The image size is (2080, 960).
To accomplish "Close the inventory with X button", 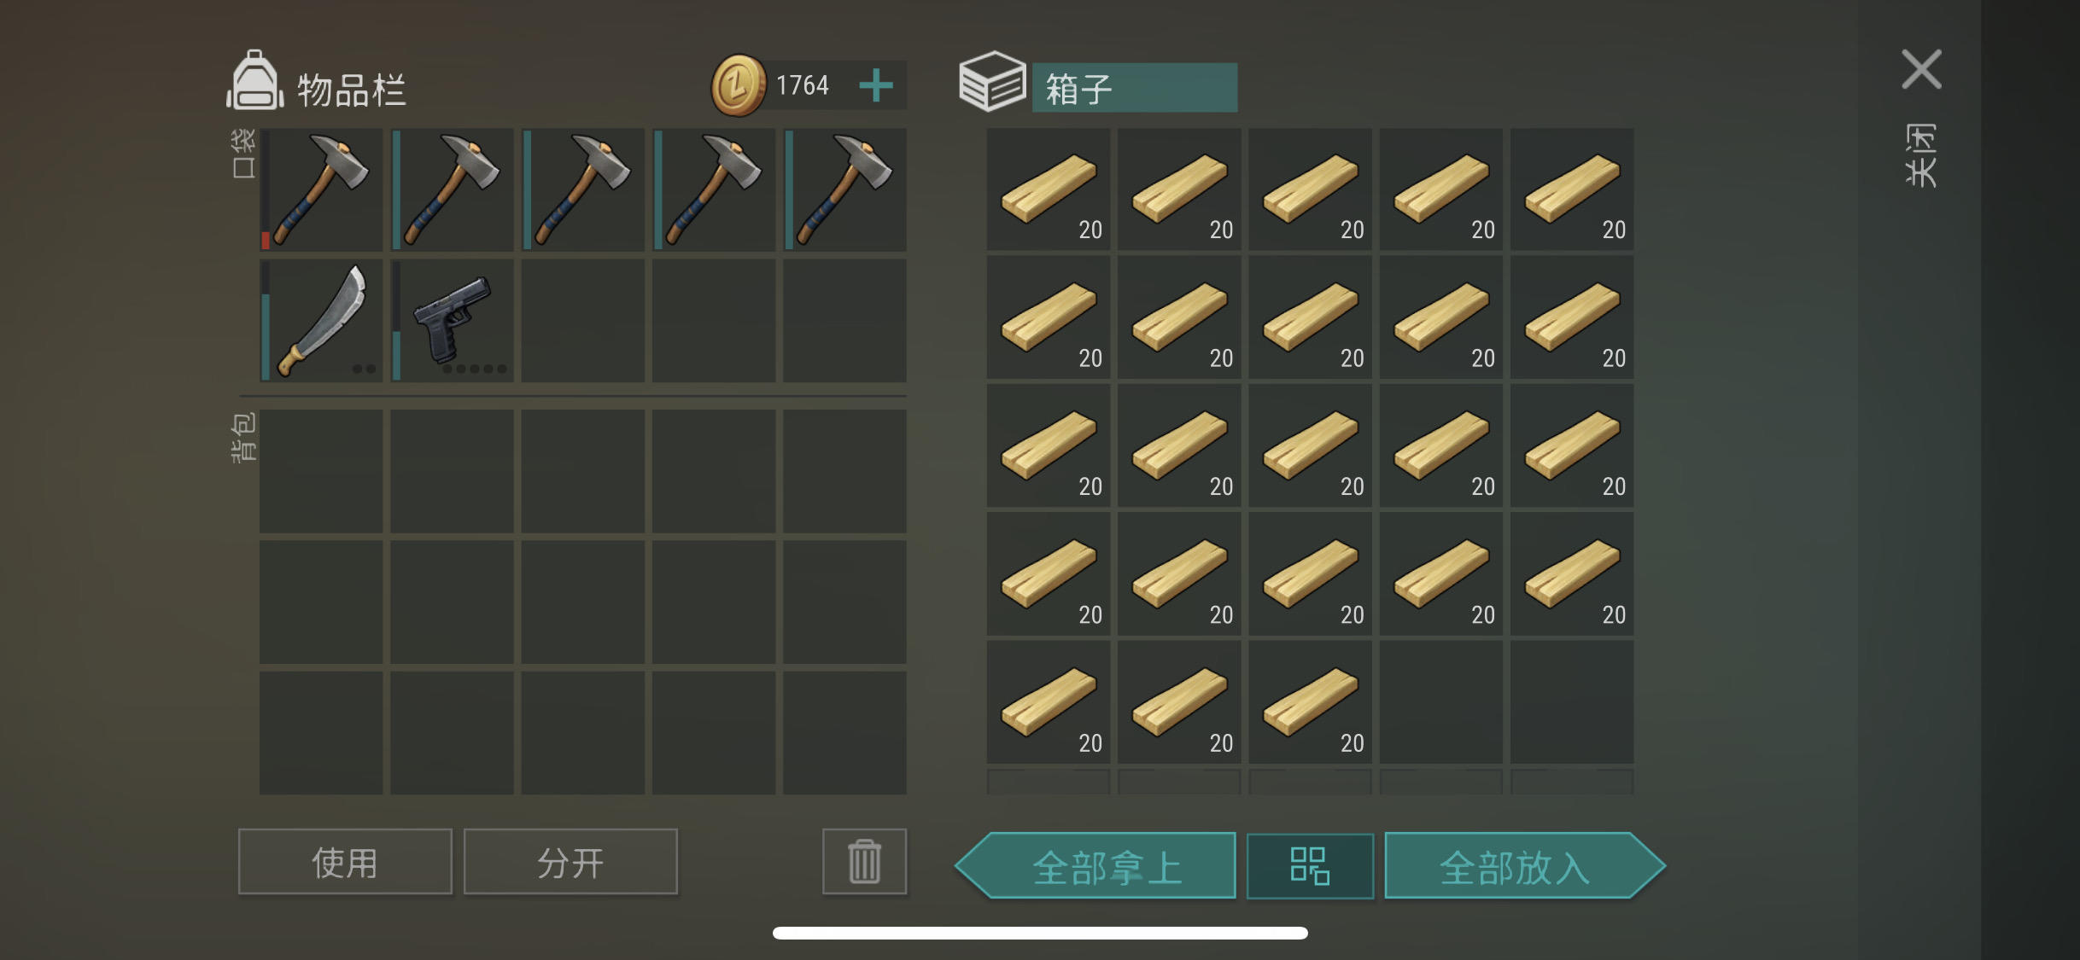I will pos(1921,69).
